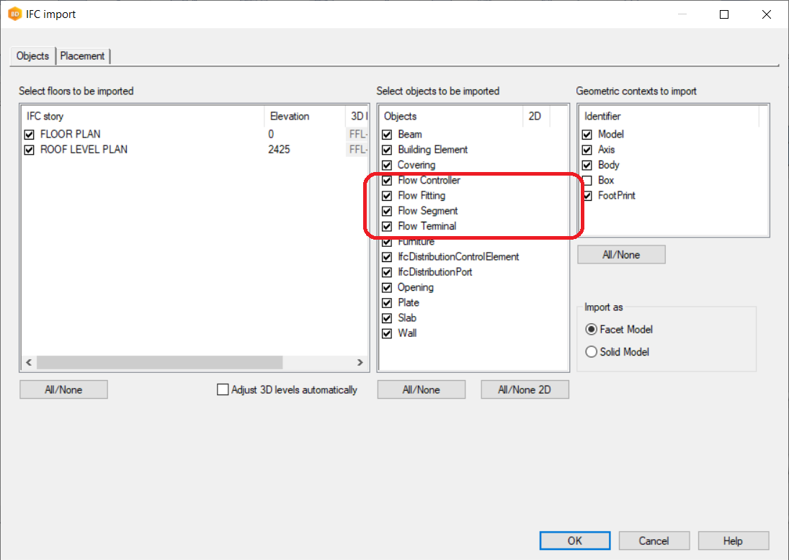Click the Elevation column header
Image resolution: width=789 pixels, height=560 pixels.
point(305,116)
